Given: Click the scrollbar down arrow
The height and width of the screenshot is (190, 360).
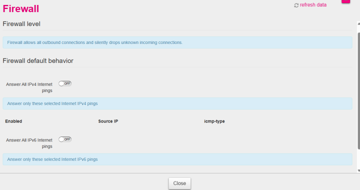Looking at the screenshot, I should [x=359, y=171].
